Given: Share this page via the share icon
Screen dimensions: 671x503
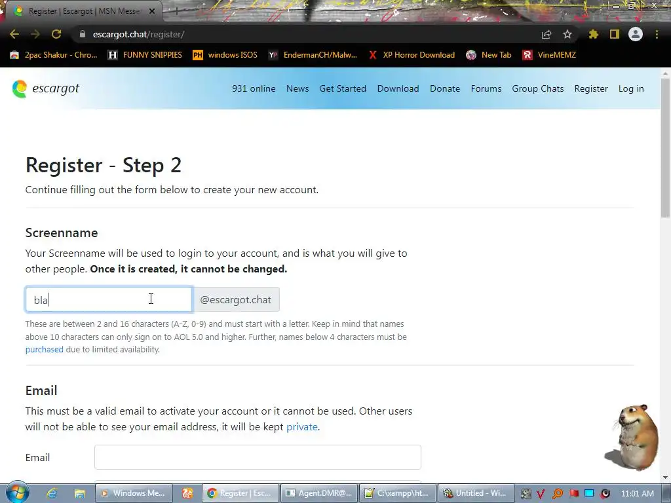Looking at the screenshot, I should pyautogui.click(x=546, y=34).
